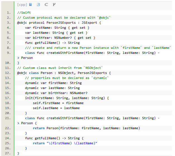
Task: Click the 'dynamic var firstName: String' line
Action: (x=53, y=83)
